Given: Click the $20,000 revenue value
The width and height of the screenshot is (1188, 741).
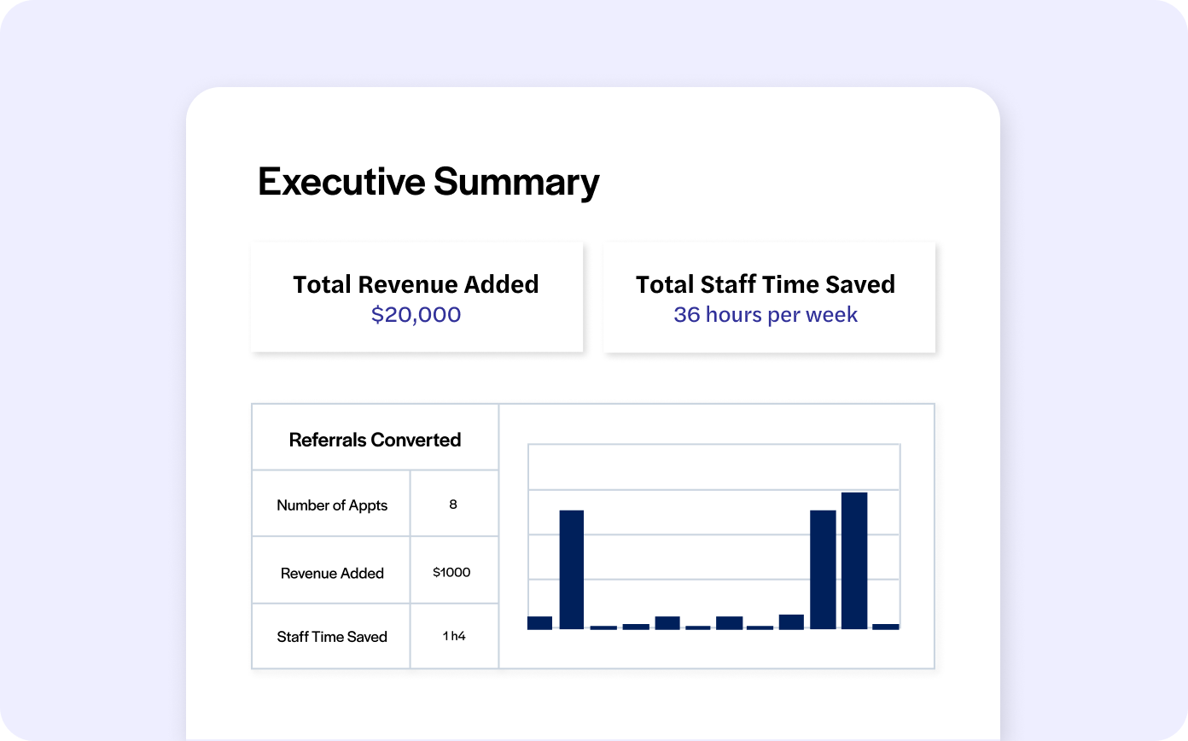Looking at the screenshot, I should [416, 314].
